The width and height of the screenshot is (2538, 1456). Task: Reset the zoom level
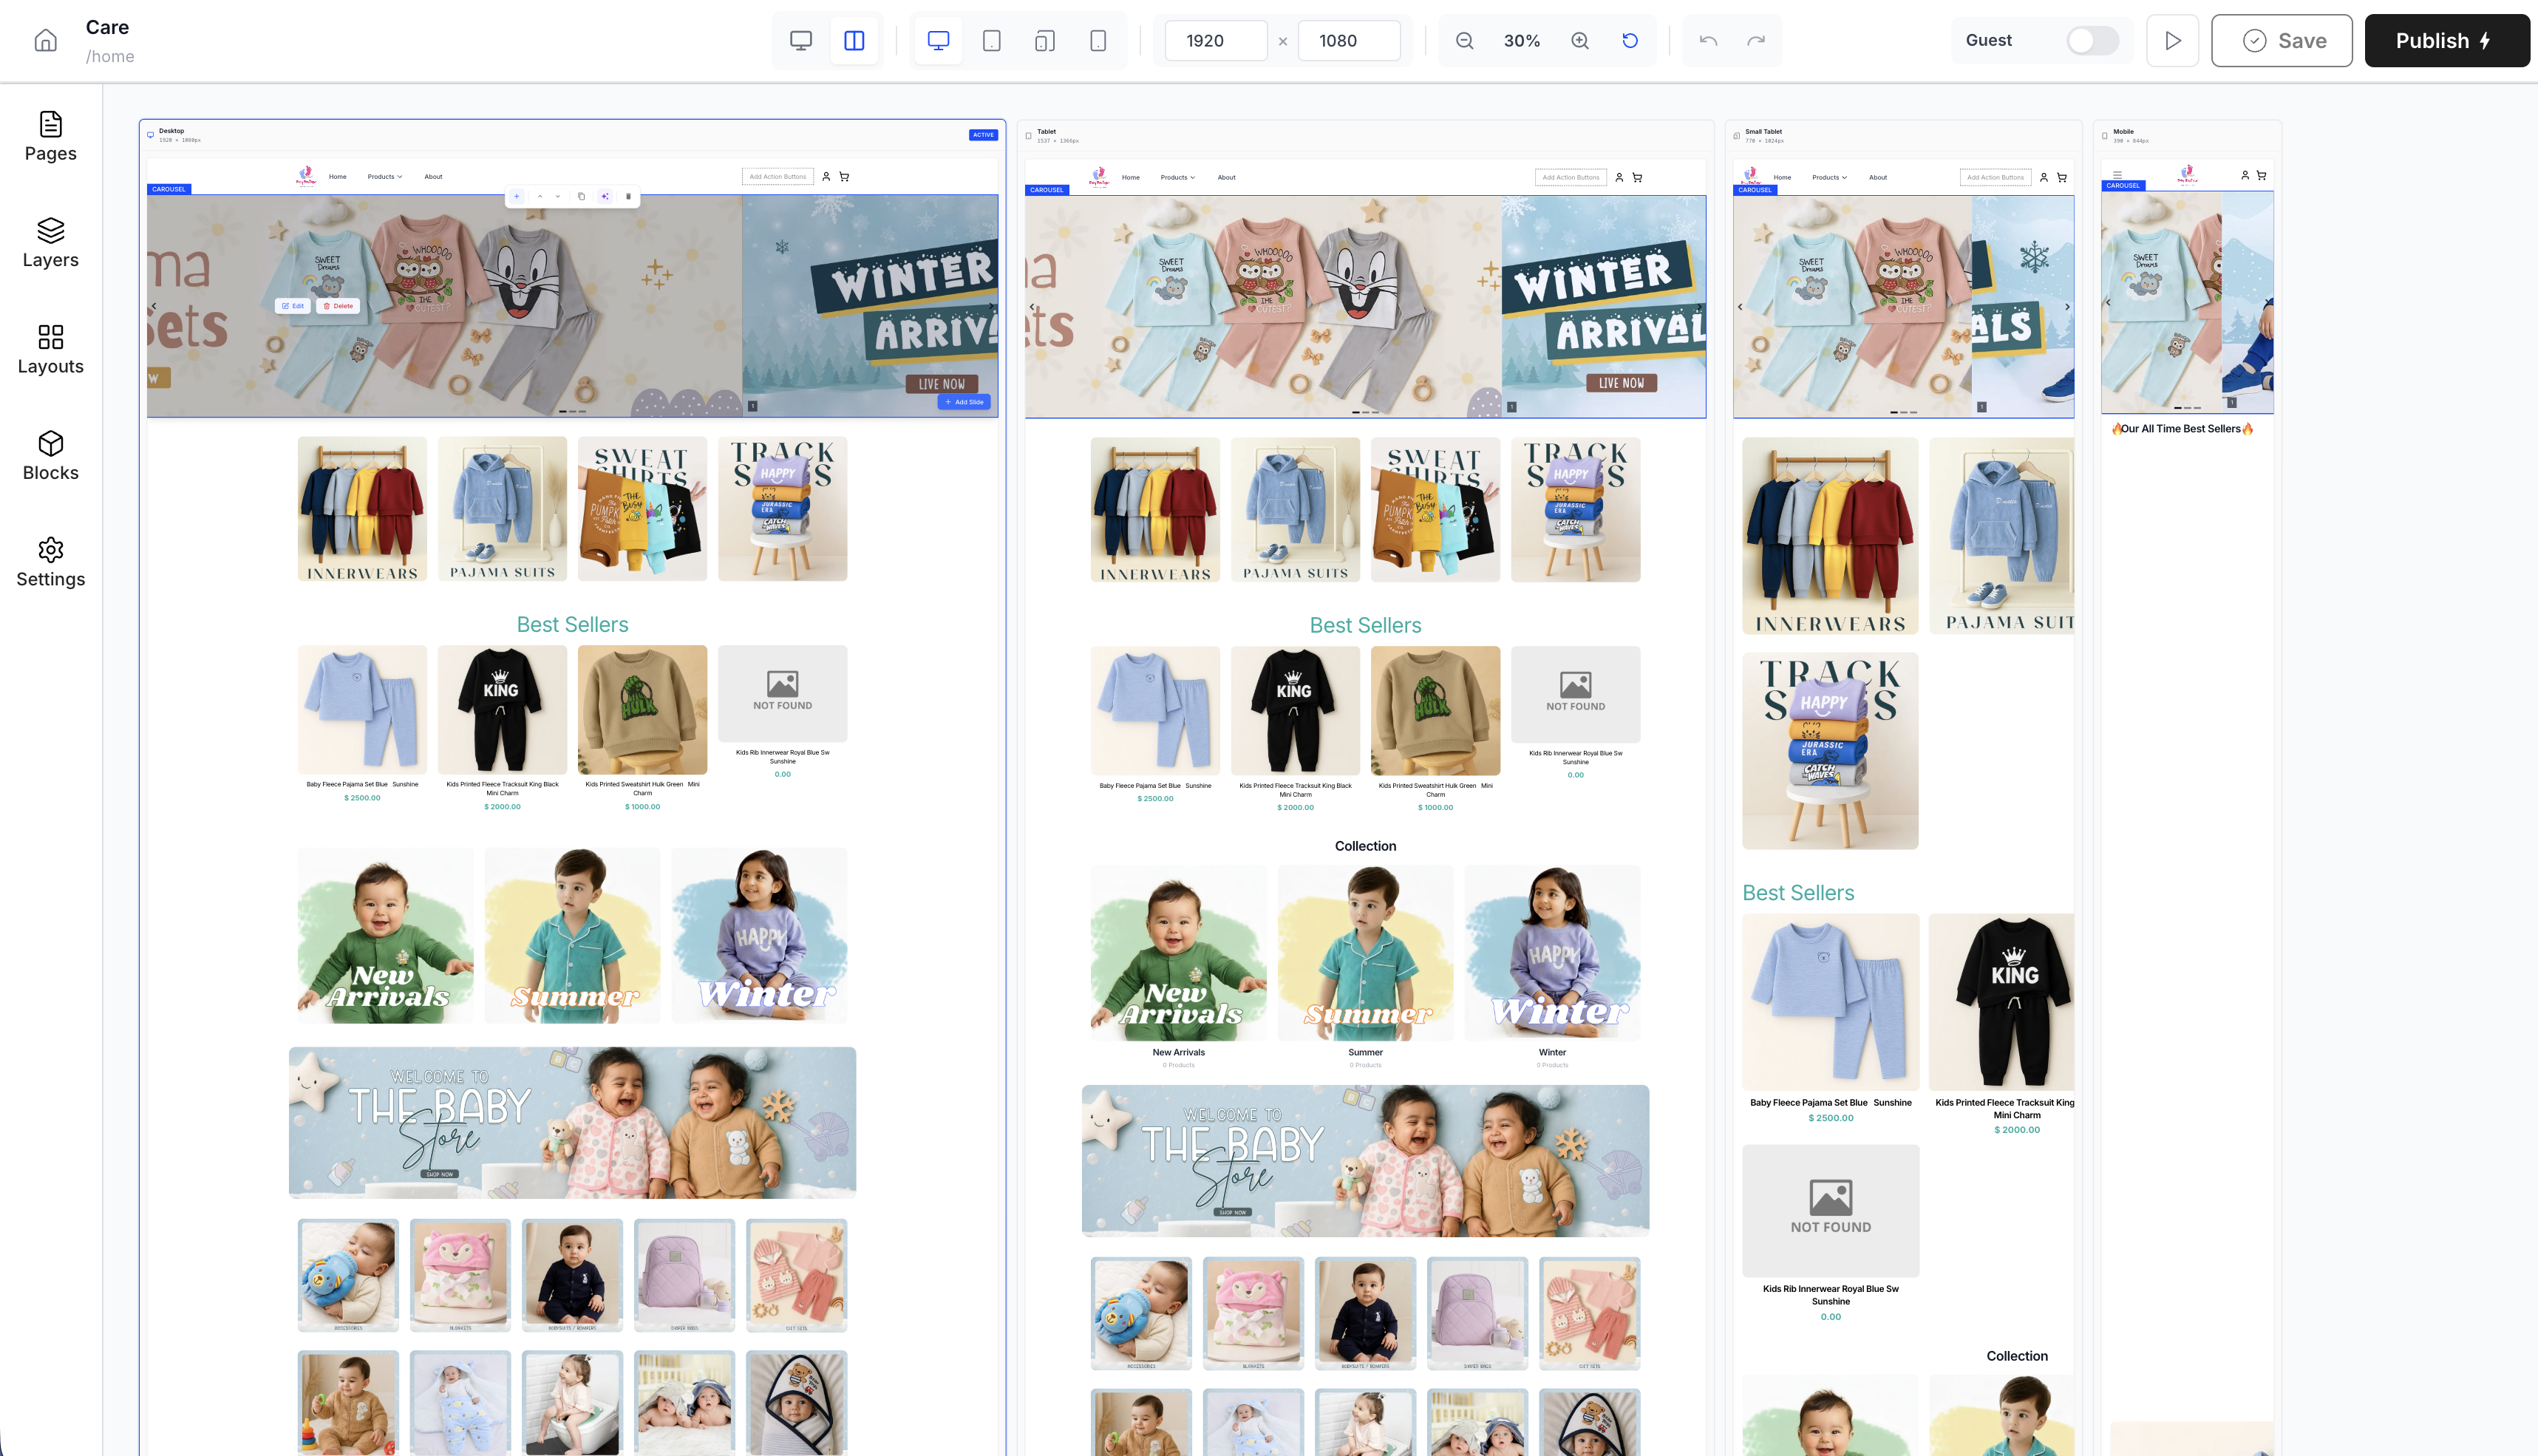coord(1630,40)
